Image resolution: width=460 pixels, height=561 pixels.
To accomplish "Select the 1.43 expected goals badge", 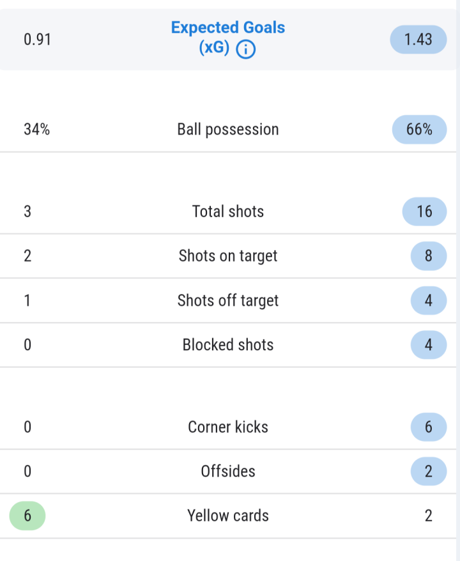I will pos(418,40).
